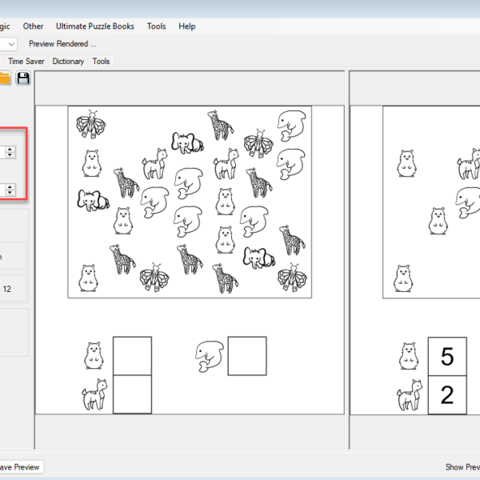Click the empty answer box beside the dolphin

(x=247, y=356)
